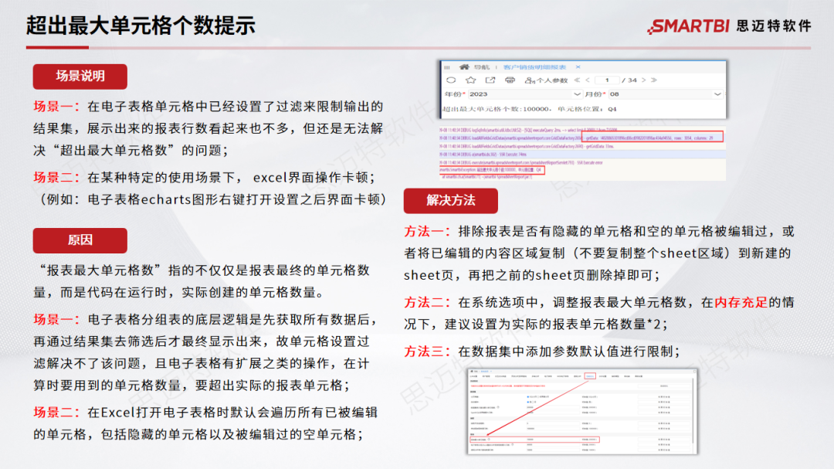Click the help tooltip icon beside the cell-count setting
The image size is (834, 469).
[x=490, y=440]
